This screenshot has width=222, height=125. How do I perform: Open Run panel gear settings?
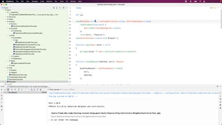tap(217, 86)
